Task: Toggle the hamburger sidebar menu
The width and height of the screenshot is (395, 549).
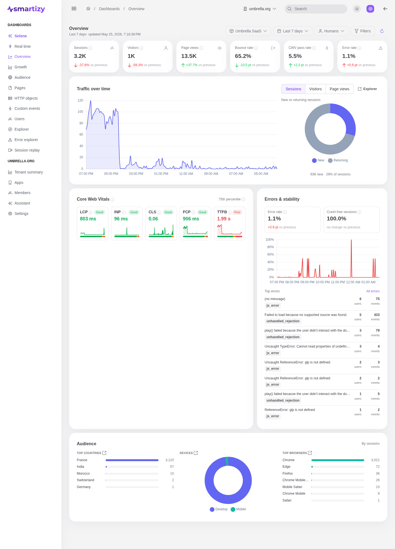Action: [x=74, y=9]
